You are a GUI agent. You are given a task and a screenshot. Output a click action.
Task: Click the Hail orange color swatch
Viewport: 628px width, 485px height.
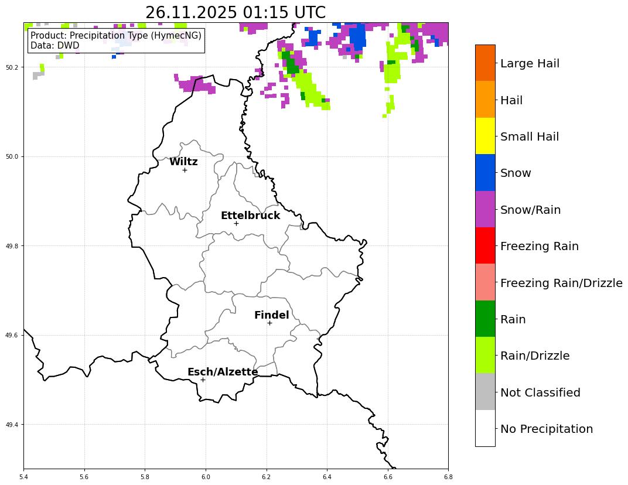[485, 100]
